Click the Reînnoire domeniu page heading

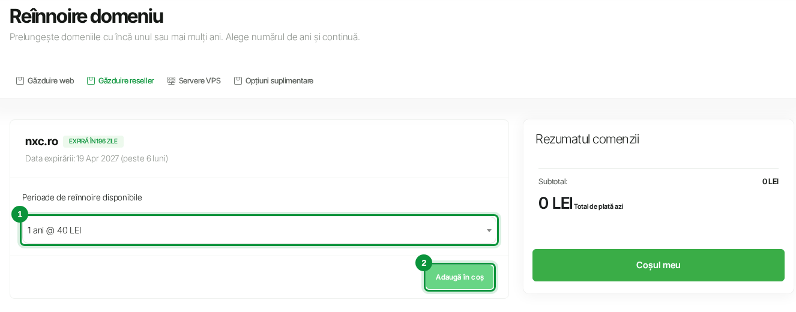pyautogui.click(x=86, y=16)
